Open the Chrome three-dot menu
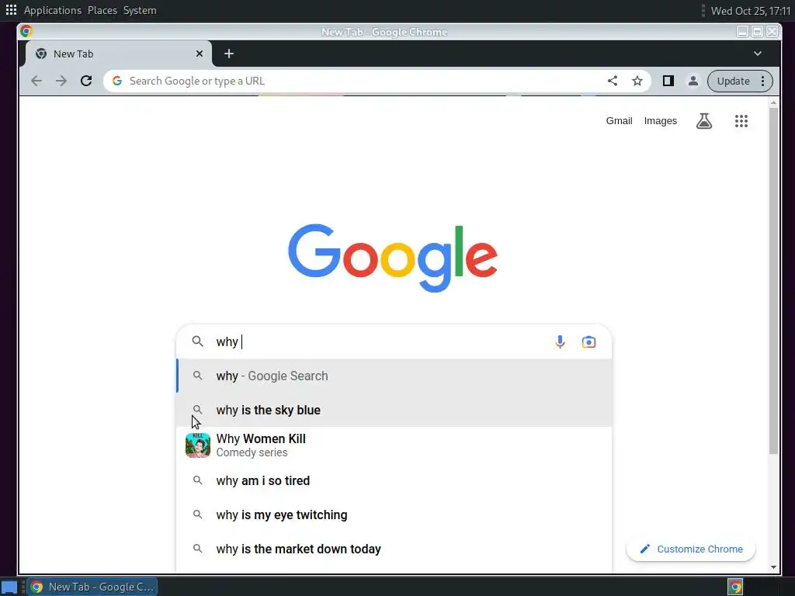This screenshot has width=795, height=596. tap(762, 81)
